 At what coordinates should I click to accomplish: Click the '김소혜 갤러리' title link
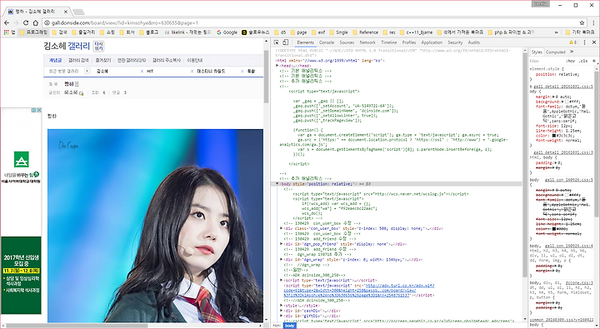[67, 47]
